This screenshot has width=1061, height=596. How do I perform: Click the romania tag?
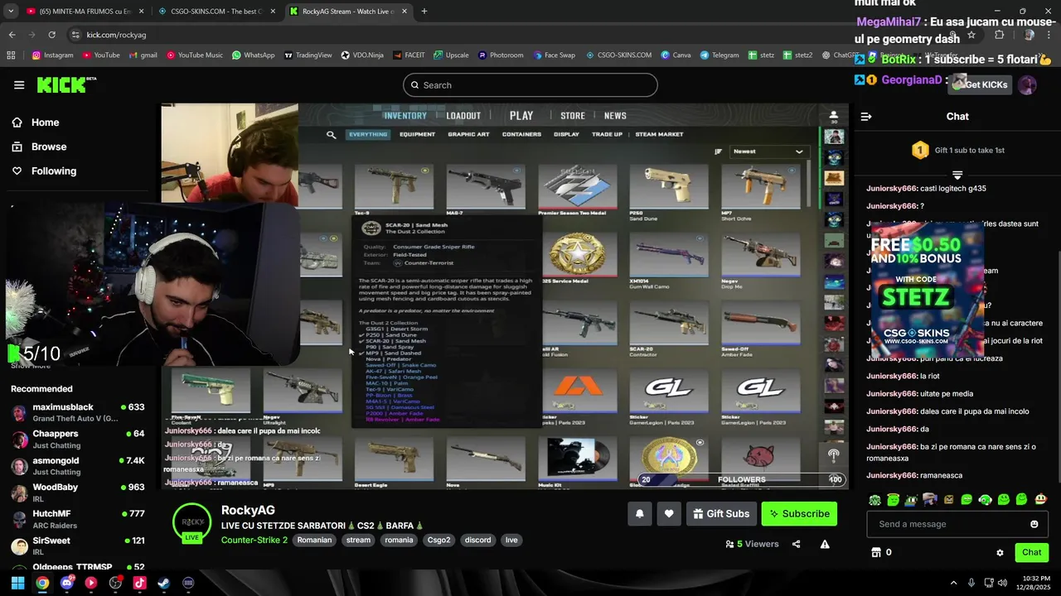(399, 540)
